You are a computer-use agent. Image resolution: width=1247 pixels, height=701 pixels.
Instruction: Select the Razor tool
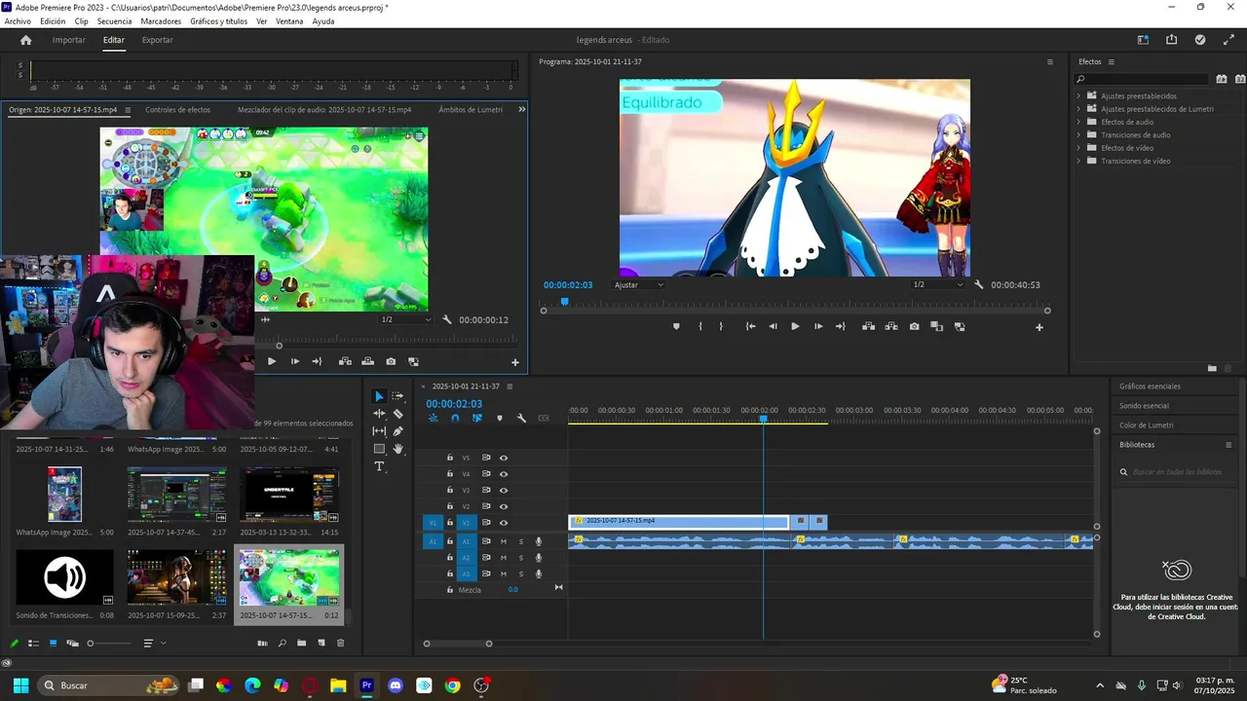397,414
